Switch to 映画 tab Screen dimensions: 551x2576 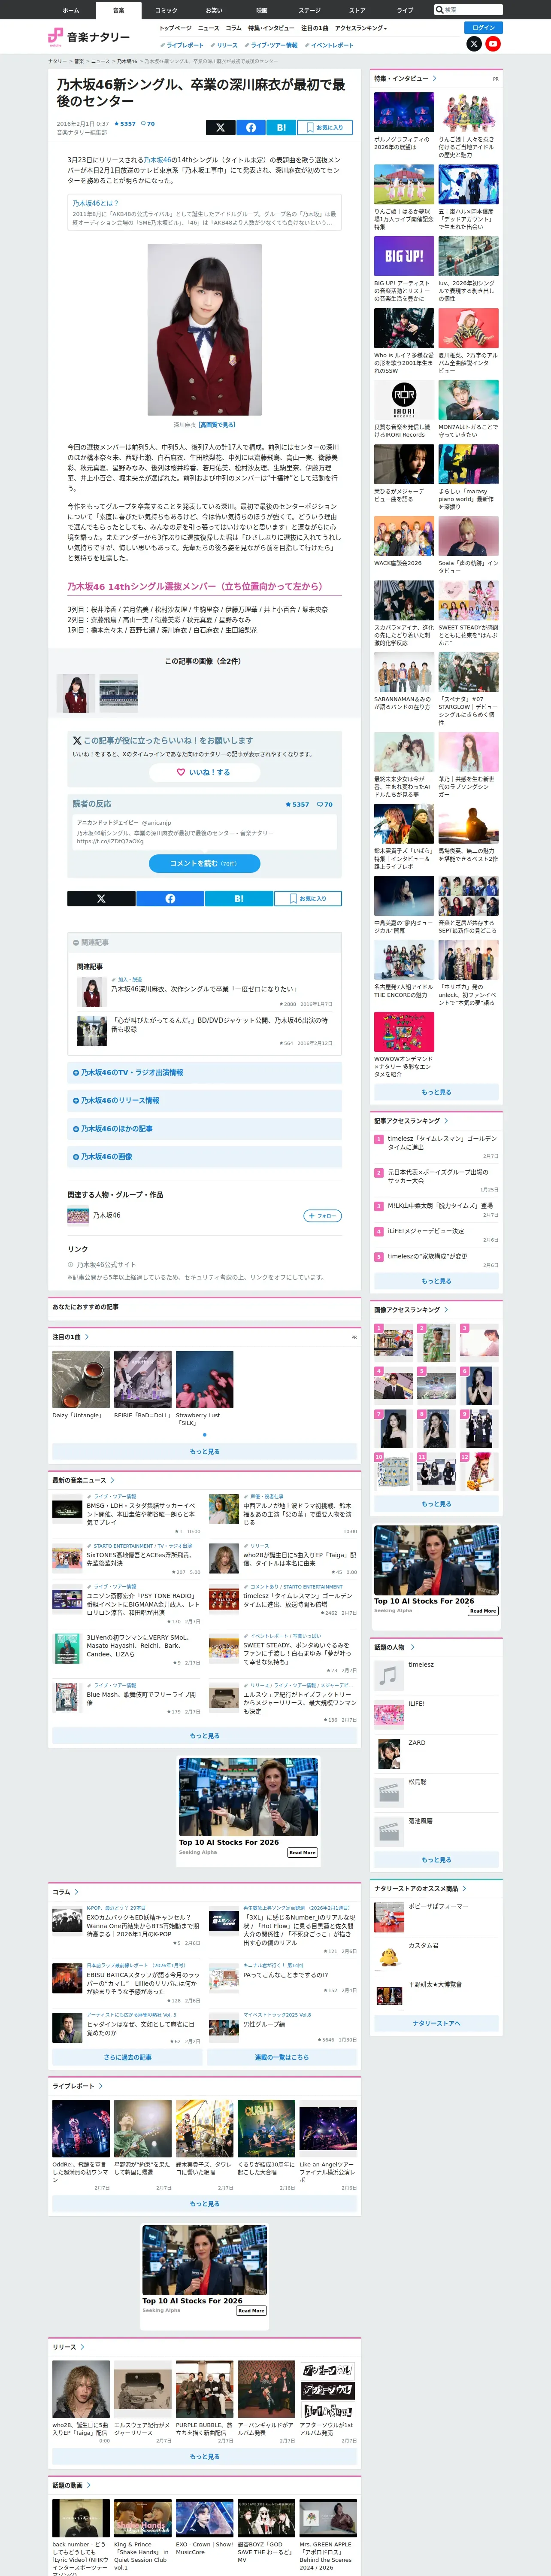262,10
